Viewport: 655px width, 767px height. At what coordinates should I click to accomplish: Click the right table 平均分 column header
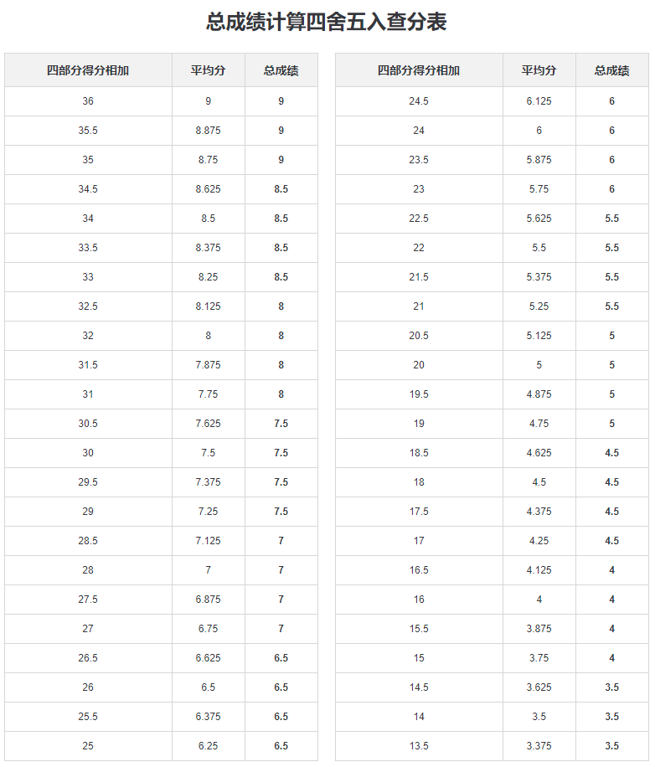[539, 70]
